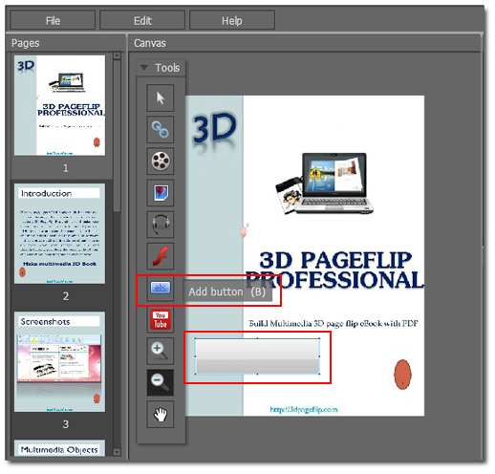The height and width of the screenshot is (474, 495).
Task: Select the Screenshots page 3 thumbnail
Action: (x=59, y=361)
